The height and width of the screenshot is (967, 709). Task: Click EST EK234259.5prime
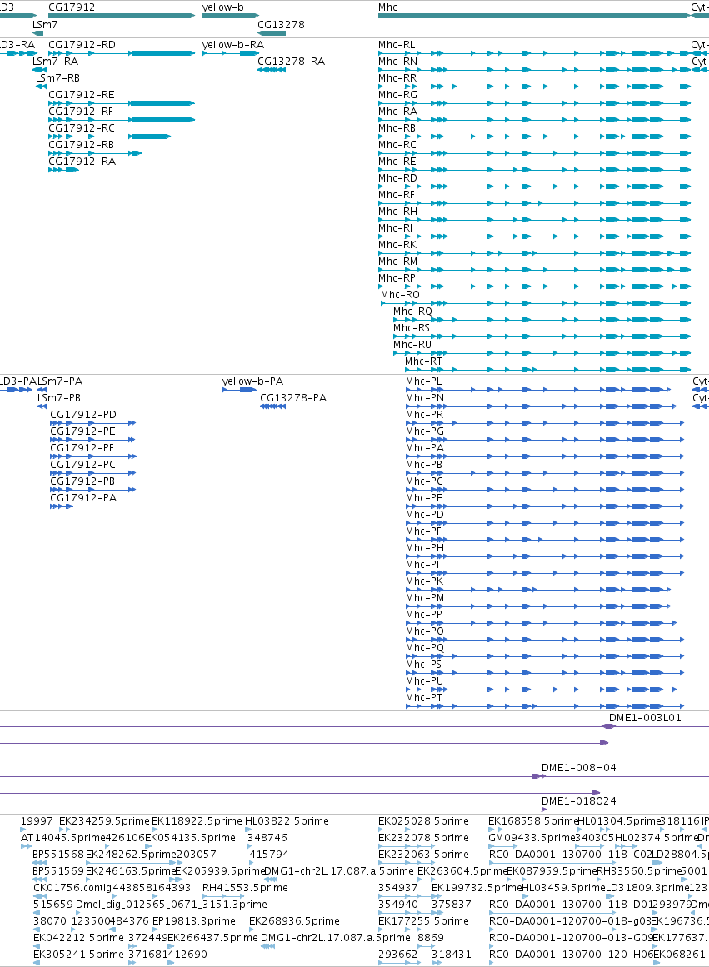point(104,821)
